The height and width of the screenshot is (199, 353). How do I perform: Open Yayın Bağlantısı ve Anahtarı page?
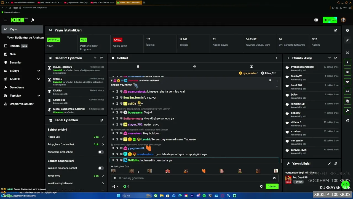25,38
